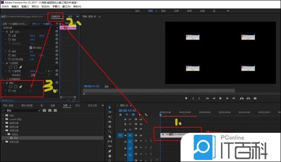
Task: Open timeline display settings wrench
Action: click(x=147, y=114)
